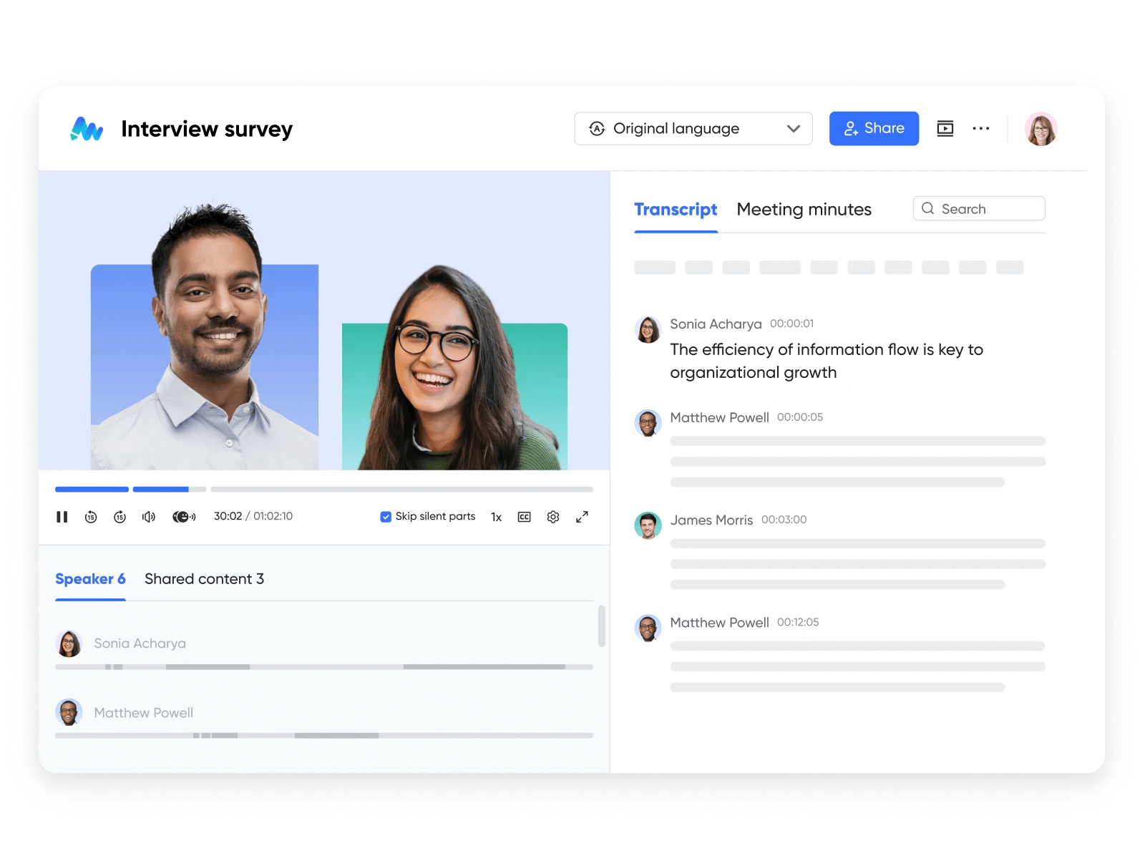Open the presentation view icon next to Share

click(x=945, y=129)
